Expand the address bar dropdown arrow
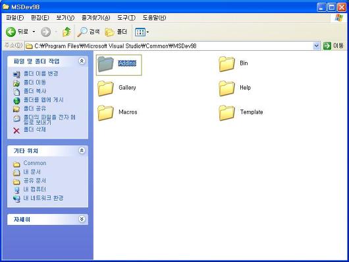The image size is (349, 262). 316,46
